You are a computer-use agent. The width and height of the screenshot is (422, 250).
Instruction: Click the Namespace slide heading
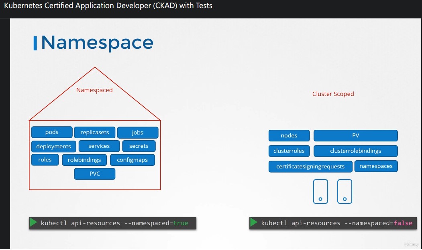click(97, 43)
